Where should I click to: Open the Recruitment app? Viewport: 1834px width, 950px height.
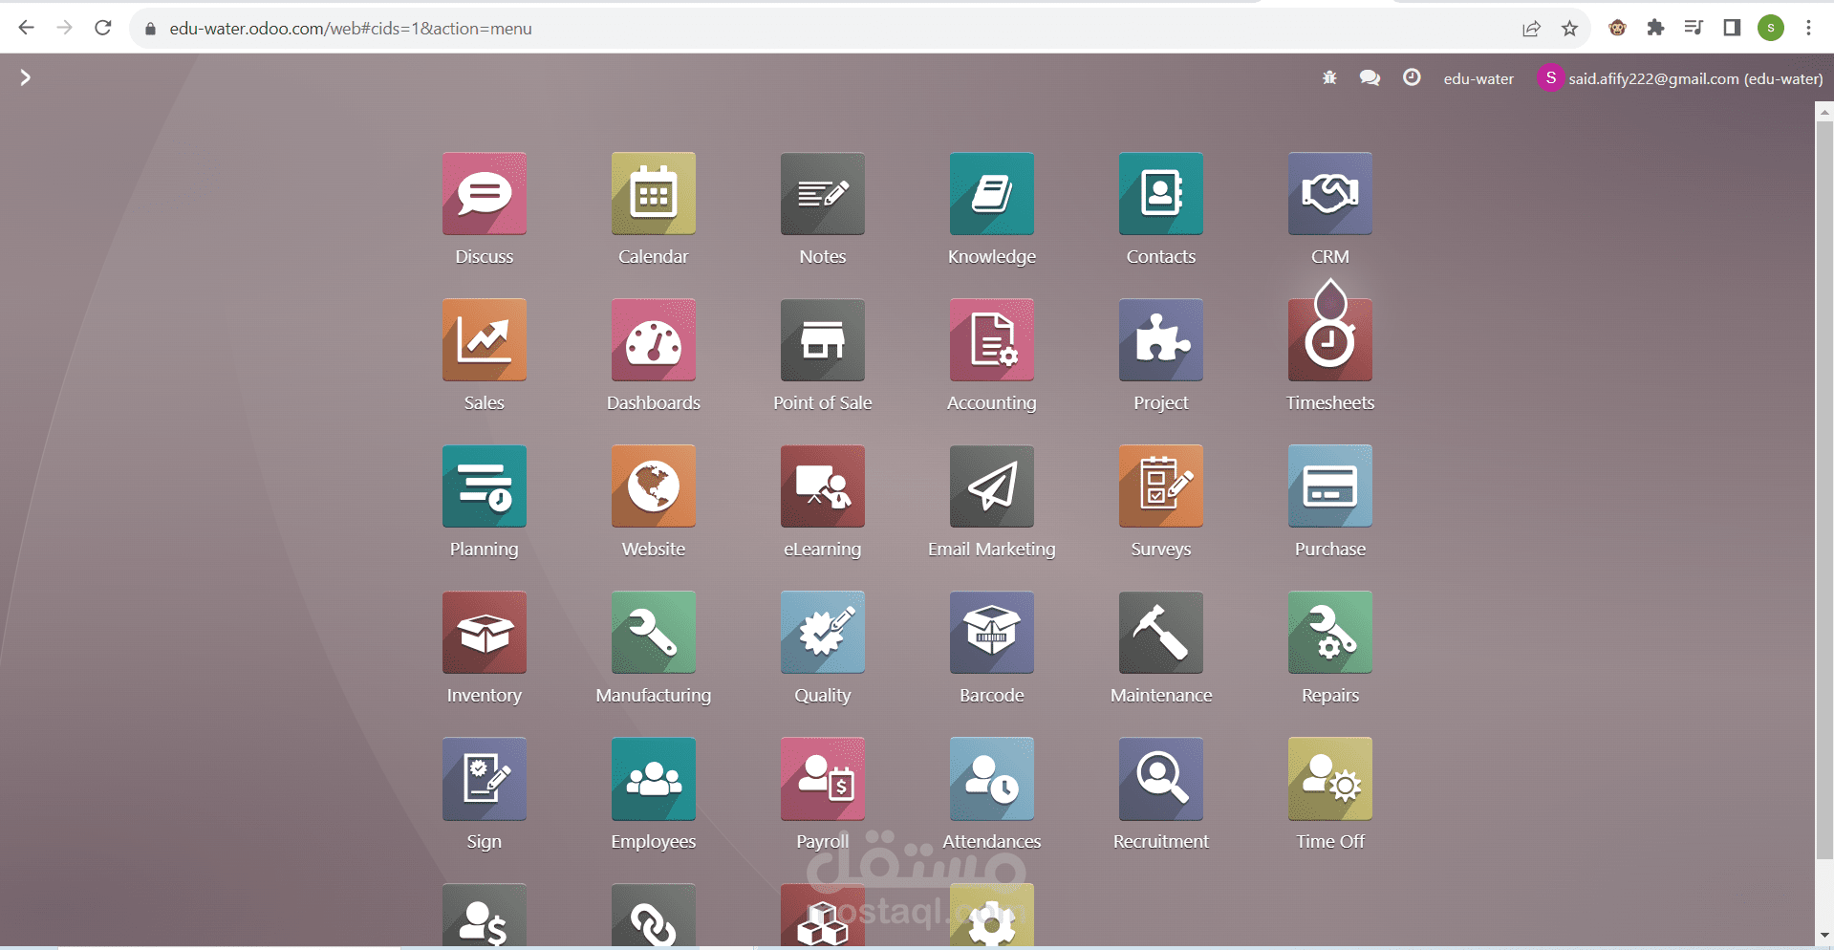pyautogui.click(x=1161, y=779)
